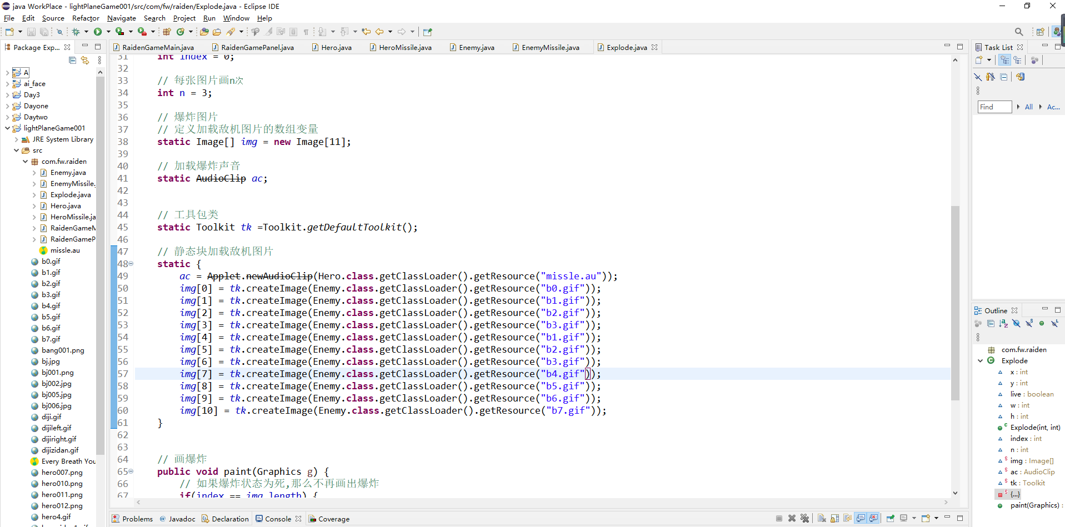The width and height of the screenshot is (1065, 527).
Task: Open the Navigate menu
Action: (121, 18)
